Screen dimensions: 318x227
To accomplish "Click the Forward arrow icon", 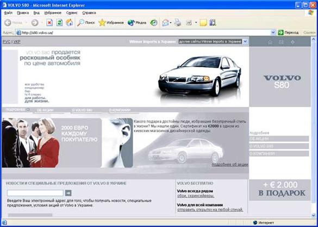I will point(35,23).
